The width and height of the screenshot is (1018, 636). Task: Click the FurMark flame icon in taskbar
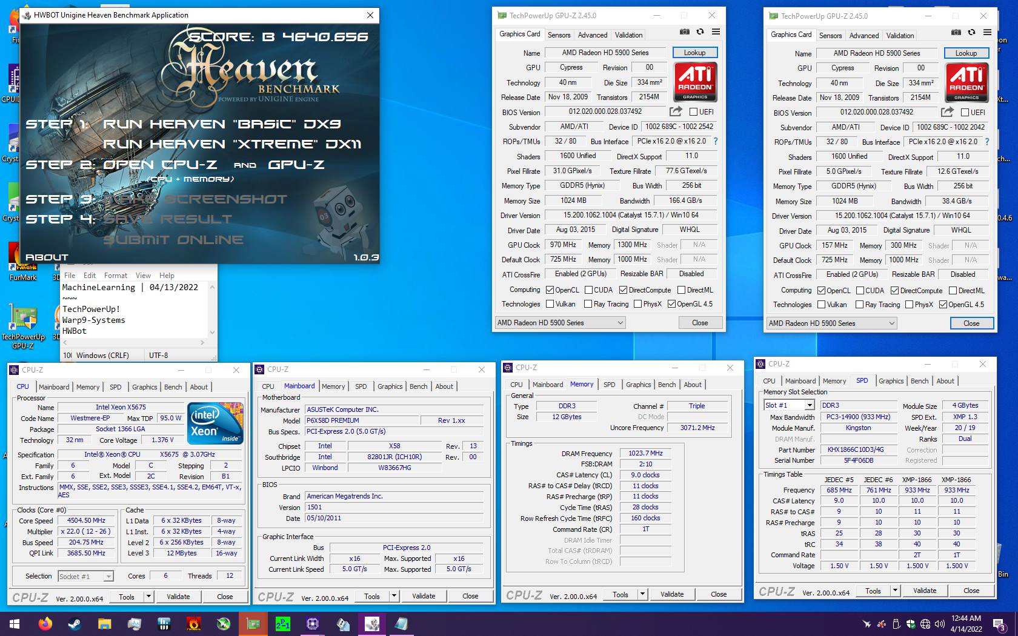pos(194,623)
